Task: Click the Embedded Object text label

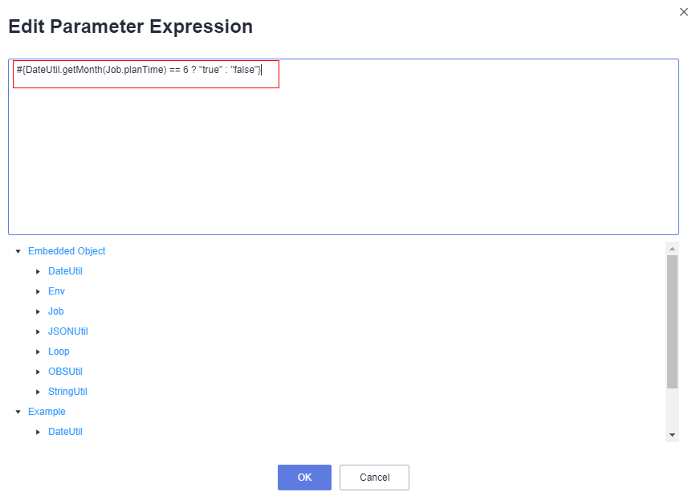Action: (67, 251)
